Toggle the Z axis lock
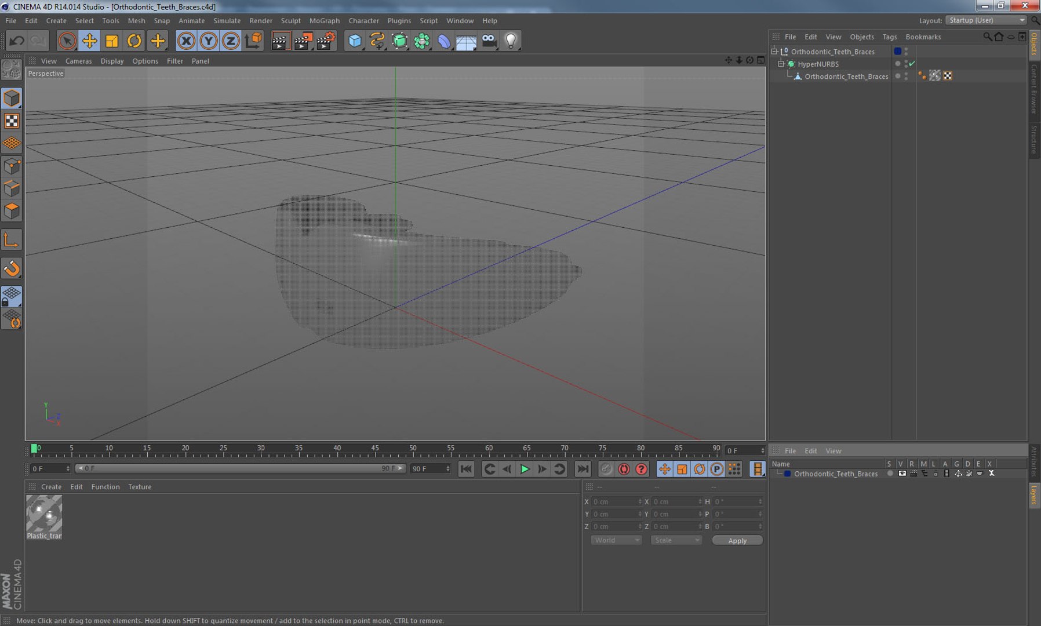The width and height of the screenshot is (1041, 626). point(231,41)
